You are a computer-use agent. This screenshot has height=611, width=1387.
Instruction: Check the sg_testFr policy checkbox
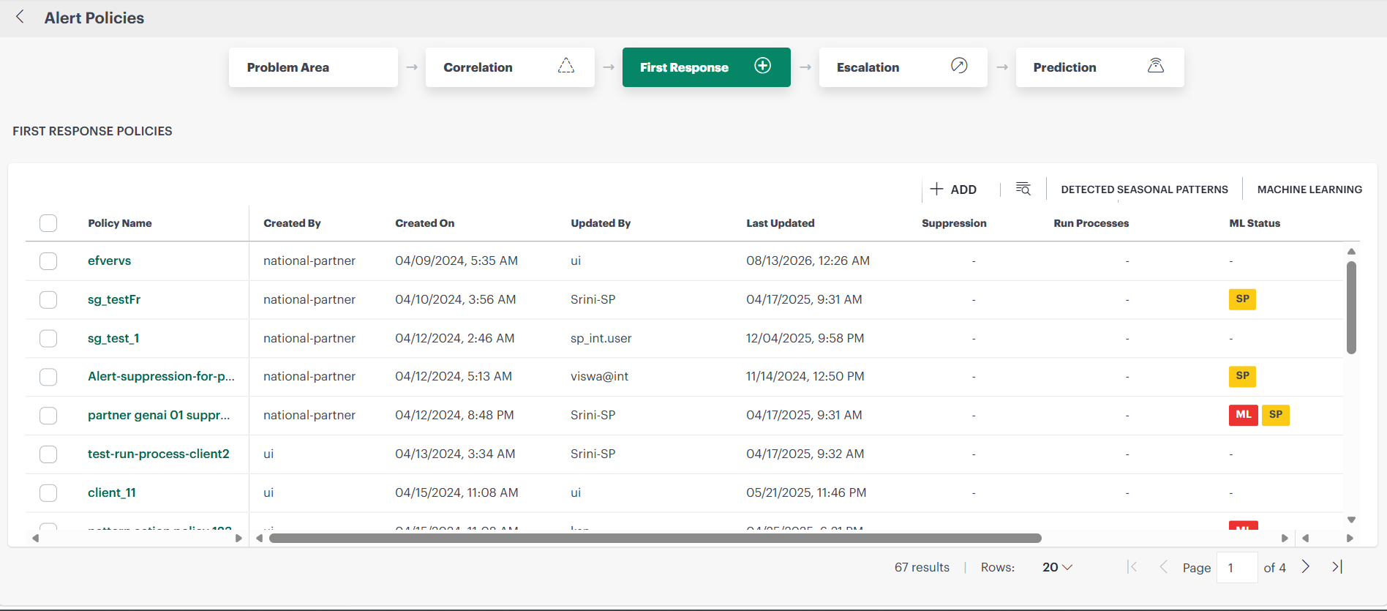point(48,300)
